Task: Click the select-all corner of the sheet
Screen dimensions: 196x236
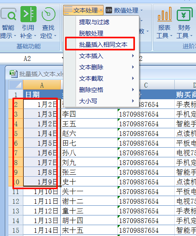Action: [16, 85]
